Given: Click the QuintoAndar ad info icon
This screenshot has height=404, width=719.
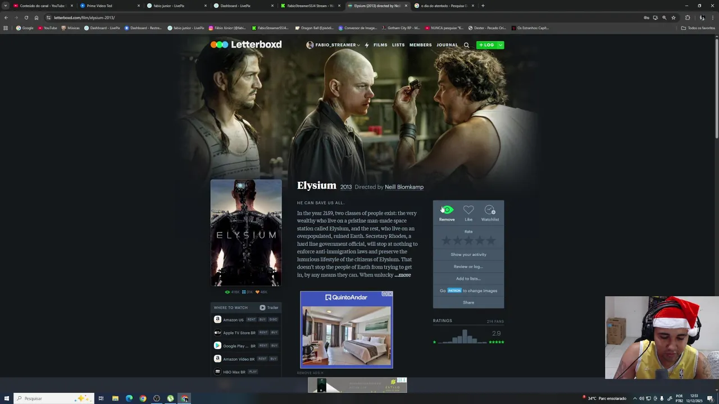Looking at the screenshot, I should tap(385, 294).
